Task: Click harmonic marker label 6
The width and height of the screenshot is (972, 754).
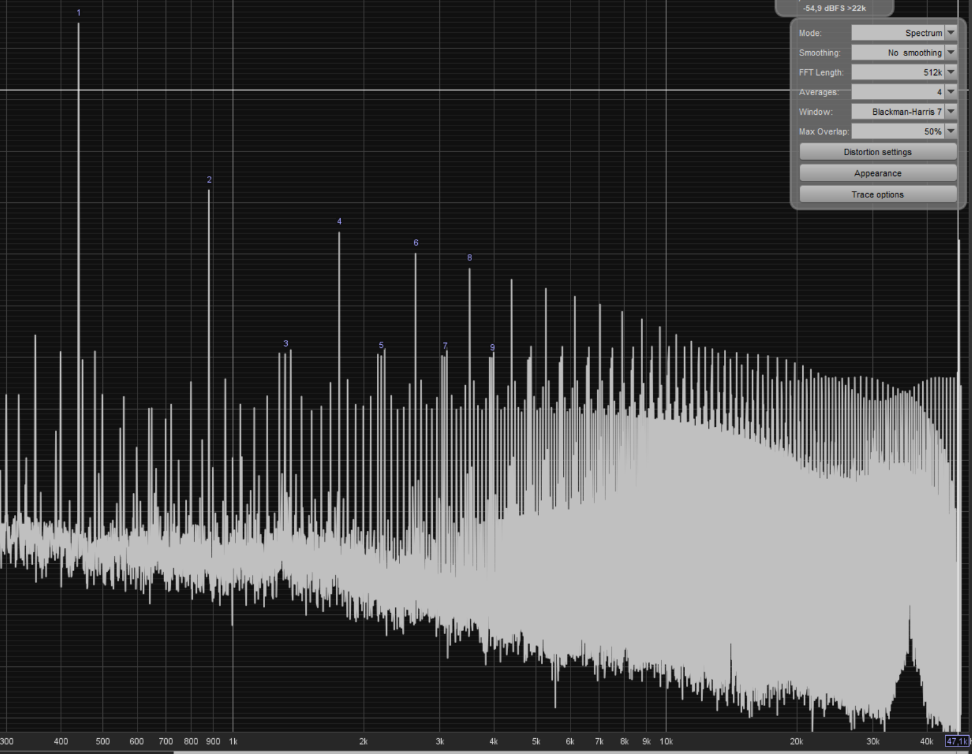Action: pos(416,243)
